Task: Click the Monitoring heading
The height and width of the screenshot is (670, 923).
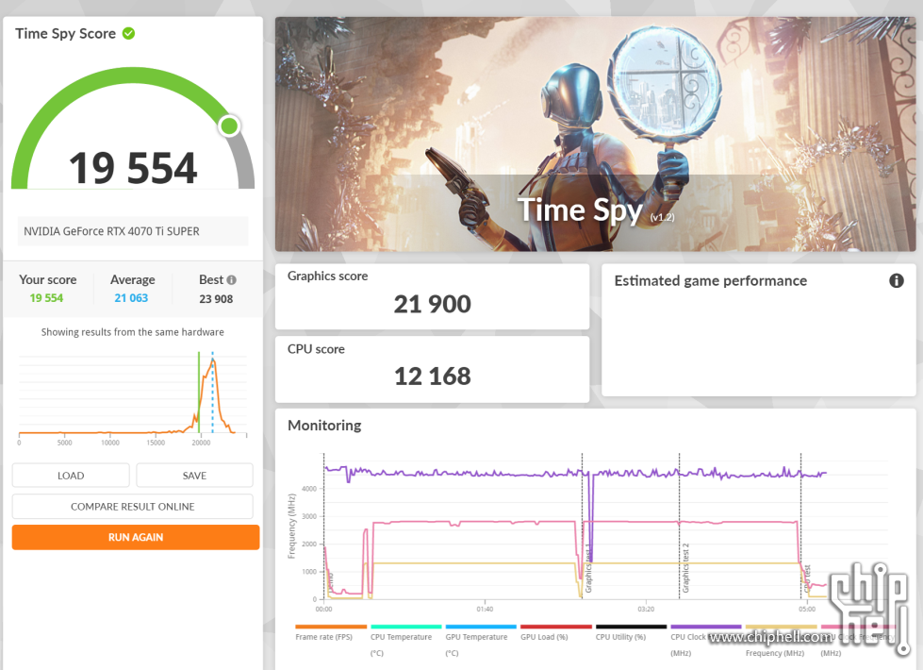Action: 324,425
